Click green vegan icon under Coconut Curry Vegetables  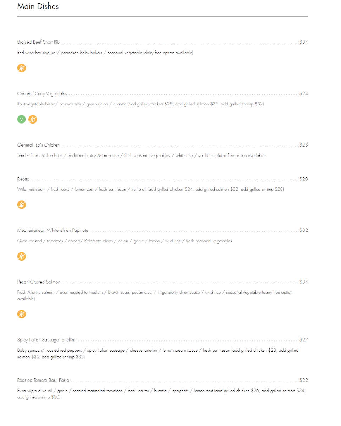pyautogui.click(x=22, y=119)
